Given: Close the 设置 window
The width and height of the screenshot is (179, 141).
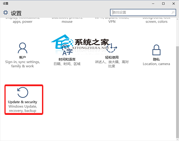Looking at the screenshot, I should (174, 4).
